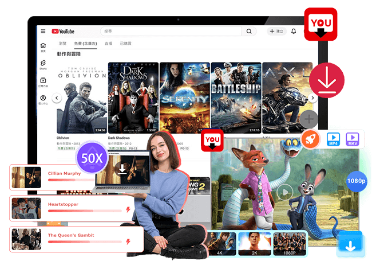Open the Battleship movie poster

(x=236, y=98)
